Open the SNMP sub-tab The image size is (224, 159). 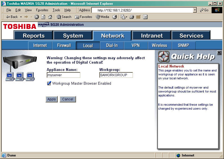183,45
